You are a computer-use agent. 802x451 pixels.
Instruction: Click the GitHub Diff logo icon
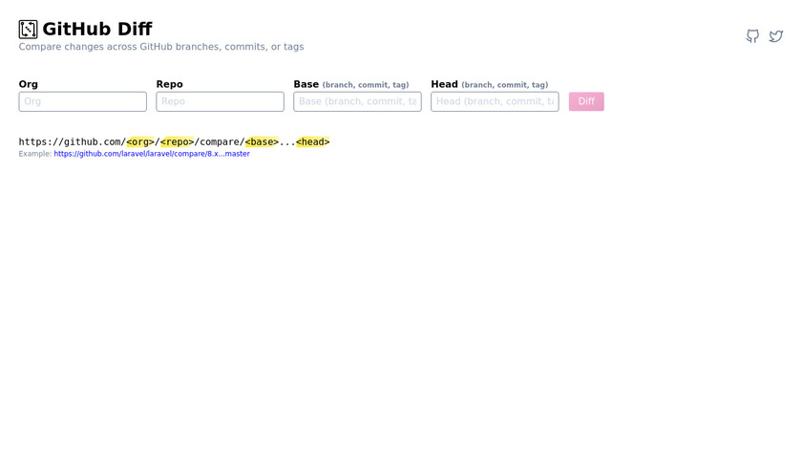(x=28, y=30)
